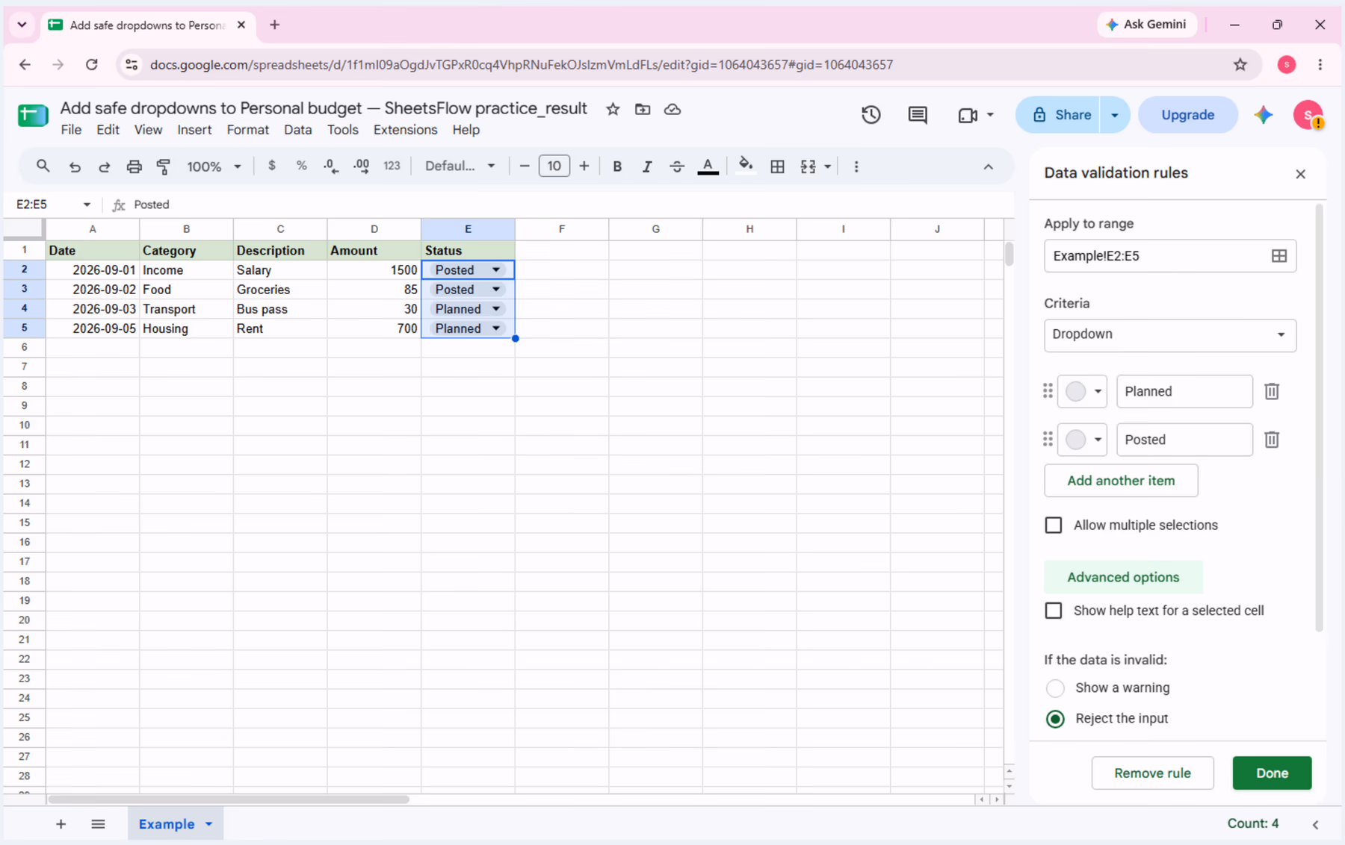Enable Allow multiple selections
The image size is (1345, 845).
[1054, 526]
